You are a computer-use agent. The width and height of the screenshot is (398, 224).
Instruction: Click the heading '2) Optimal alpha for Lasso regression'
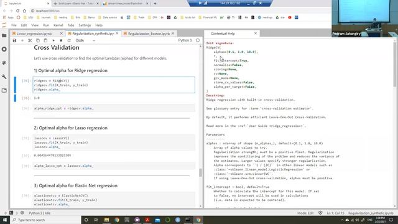[70, 128]
